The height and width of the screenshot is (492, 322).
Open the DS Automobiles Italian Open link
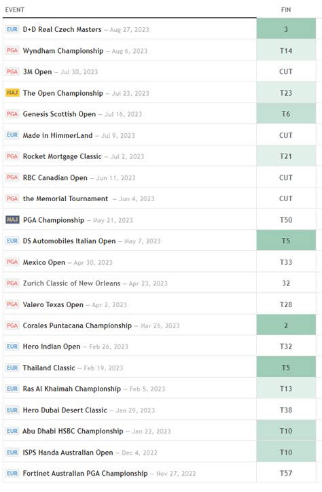pos(69,241)
